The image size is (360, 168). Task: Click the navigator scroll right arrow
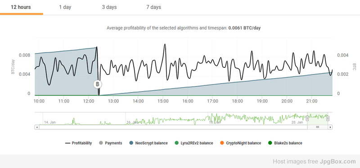[x=330, y=127]
